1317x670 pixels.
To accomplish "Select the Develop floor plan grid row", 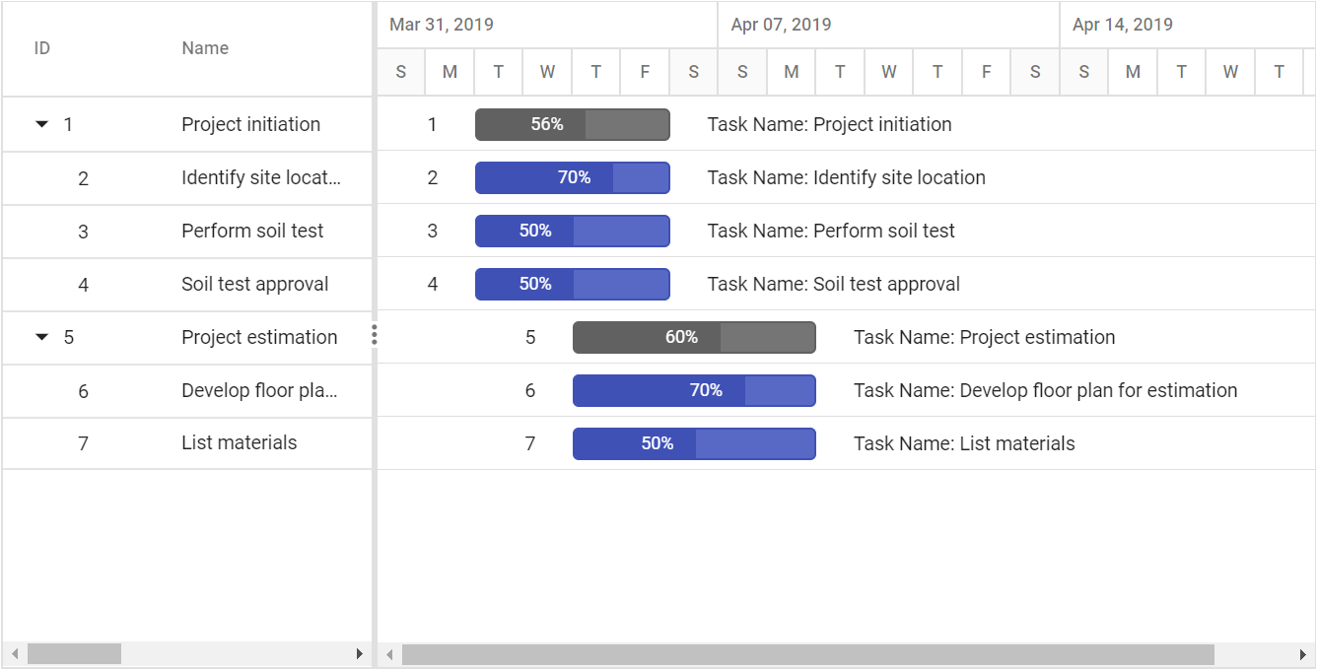I will [187, 391].
